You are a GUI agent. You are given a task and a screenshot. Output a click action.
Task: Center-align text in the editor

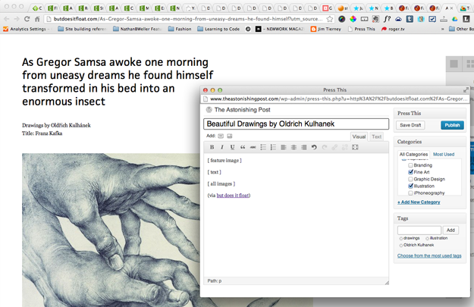pos(294,147)
